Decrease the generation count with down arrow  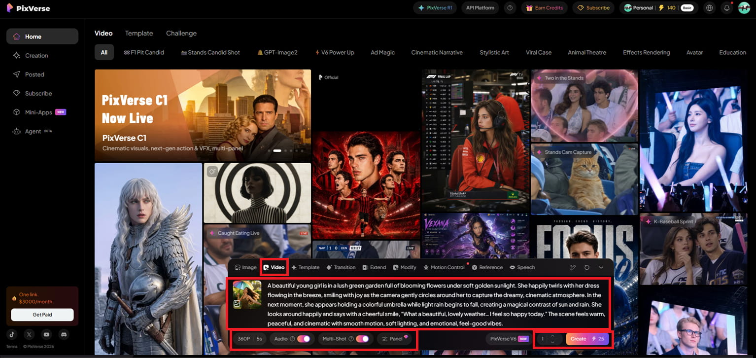pyautogui.click(x=553, y=342)
